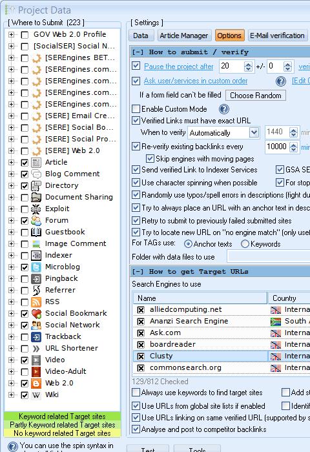The height and width of the screenshot is (452, 310).
Task: Click the Referrer icon
Action: click(36, 291)
